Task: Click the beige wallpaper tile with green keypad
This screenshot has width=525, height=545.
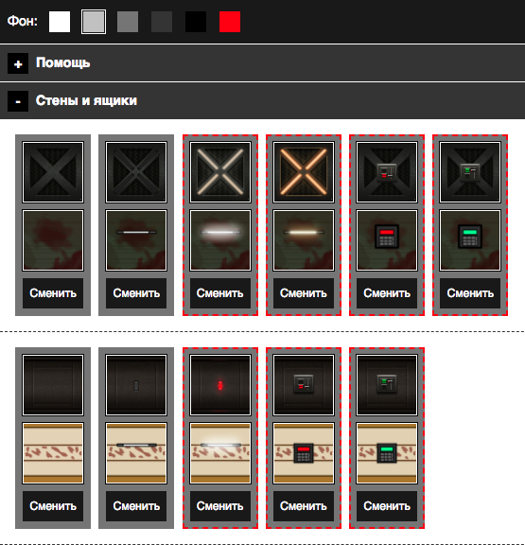Action: pos(387,453)
